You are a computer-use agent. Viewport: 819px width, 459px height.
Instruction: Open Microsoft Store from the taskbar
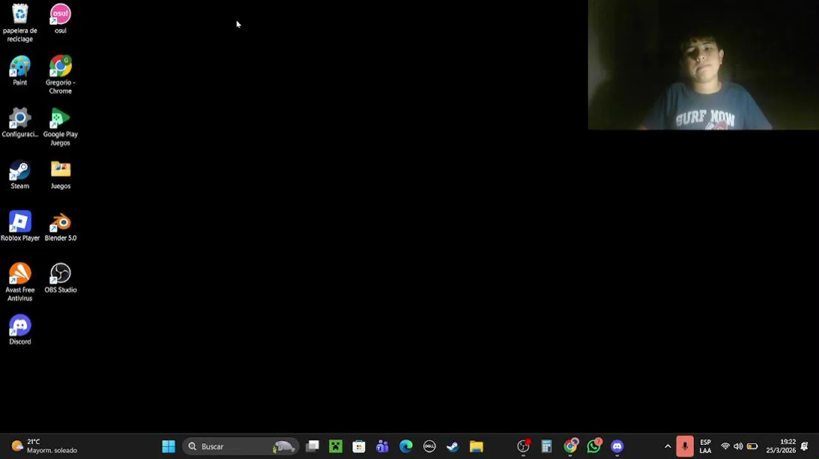(358, 446)
